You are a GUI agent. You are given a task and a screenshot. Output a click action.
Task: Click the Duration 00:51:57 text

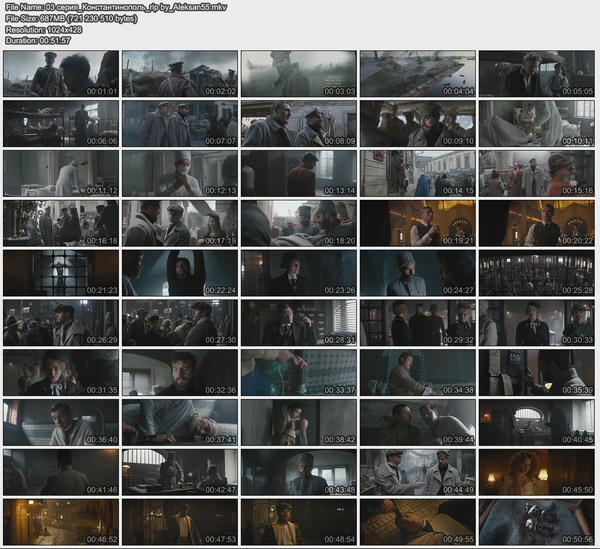coord(37,40)
